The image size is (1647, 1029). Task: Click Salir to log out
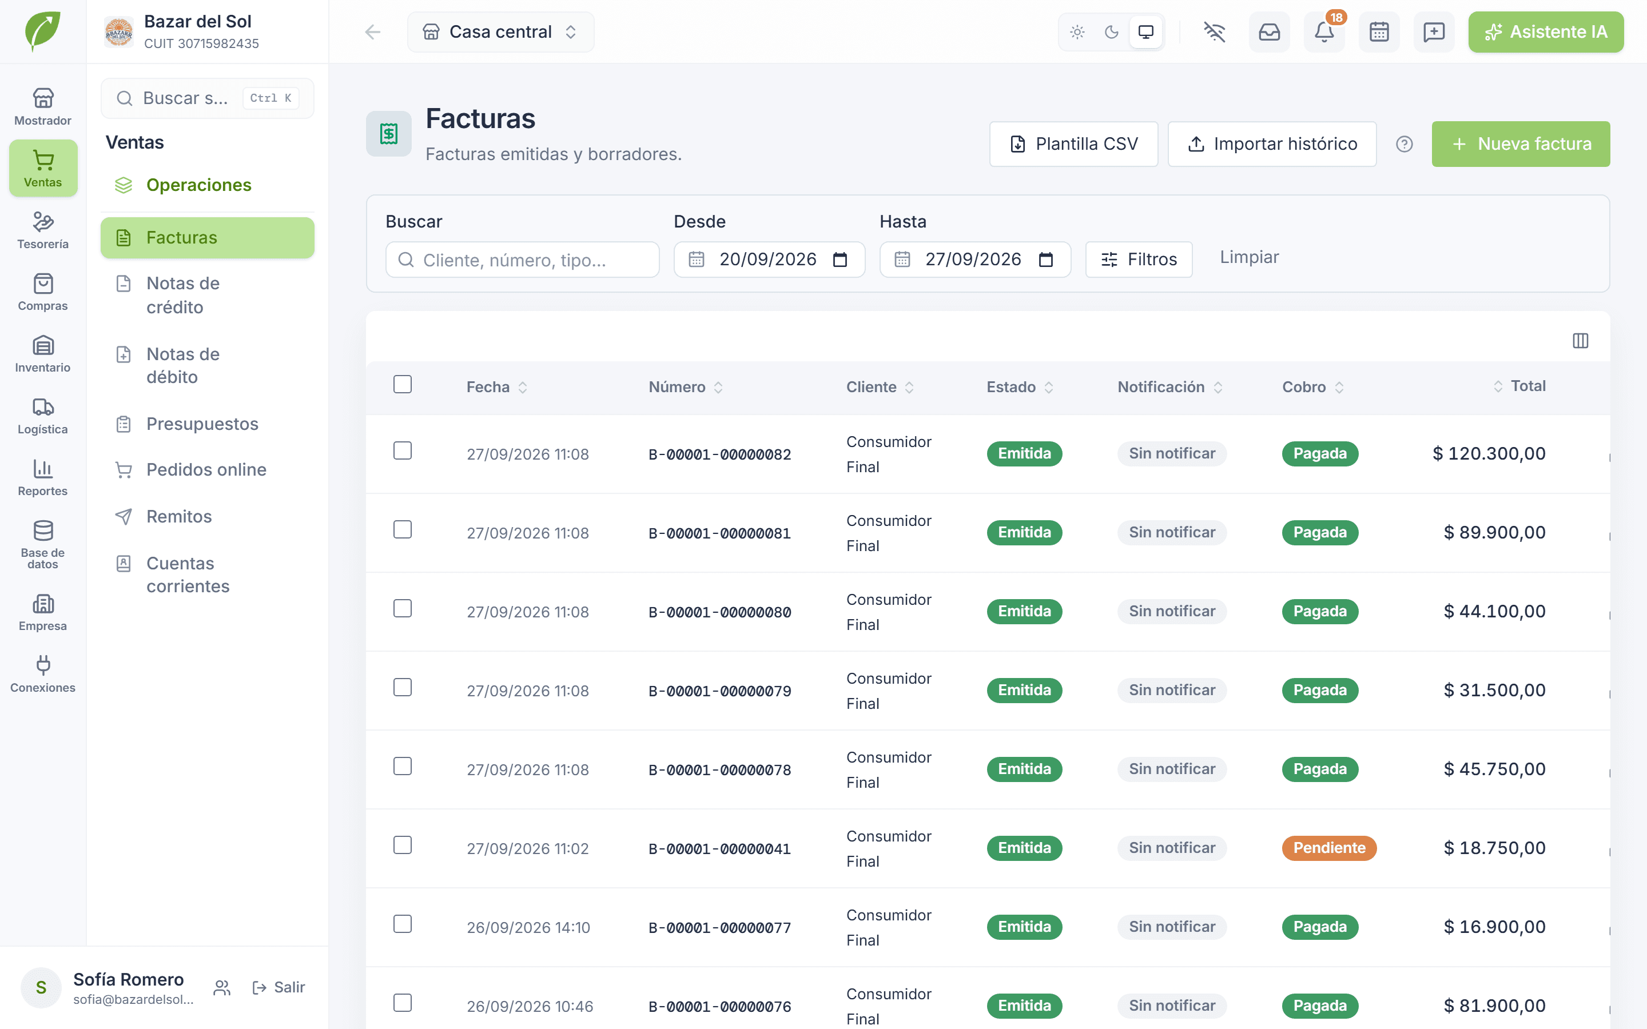click(x=279, y=987)
